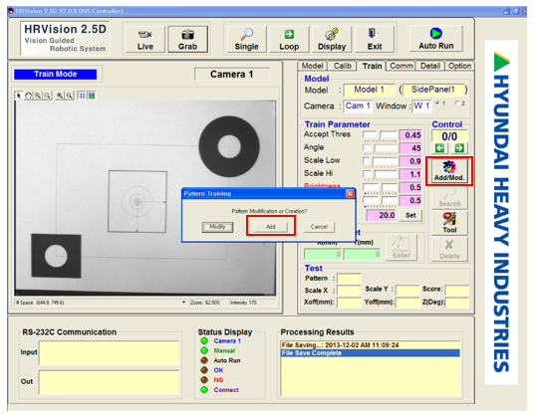Select Window radio option 1
536x417 pixels.
coord(437,104)
